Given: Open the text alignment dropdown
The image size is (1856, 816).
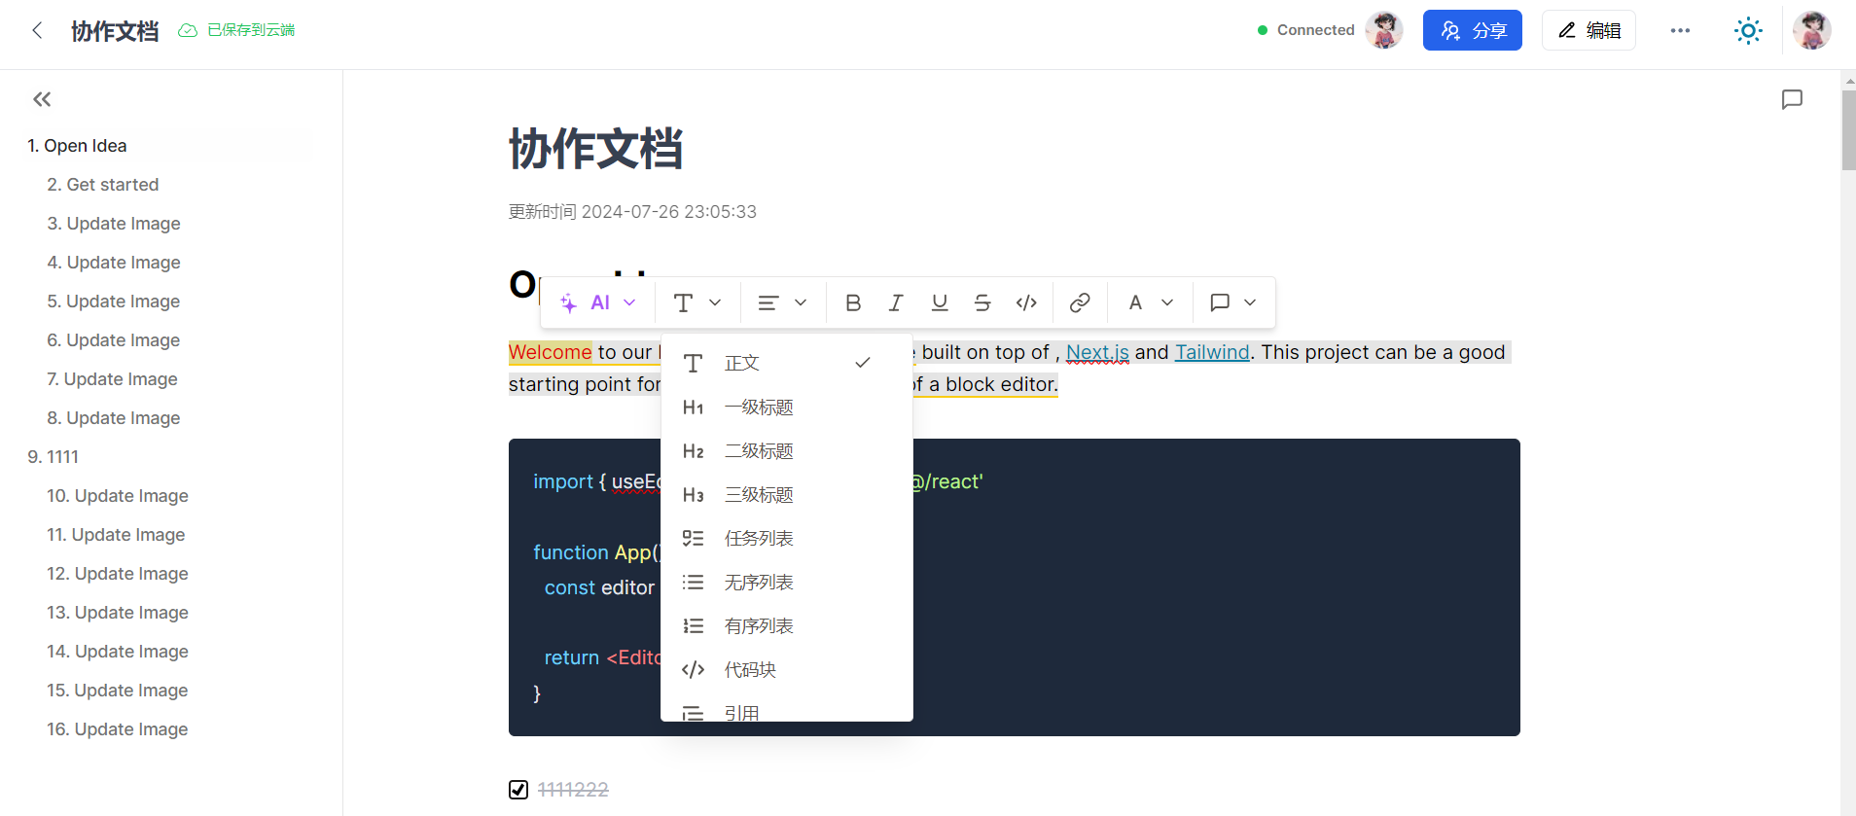Looking at the screenshot, I should [783, 302].
